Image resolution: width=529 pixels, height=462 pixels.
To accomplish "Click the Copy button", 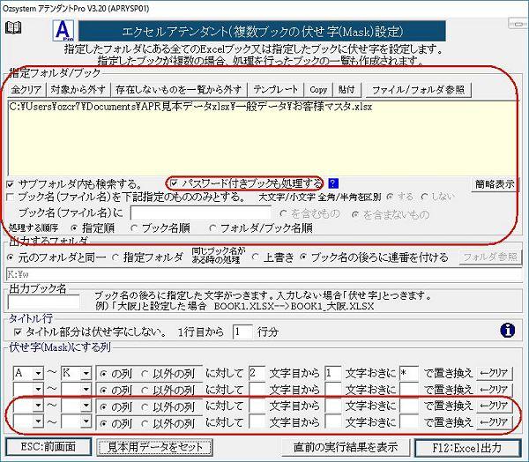I will pyautogui.click(x=318, y=90).
